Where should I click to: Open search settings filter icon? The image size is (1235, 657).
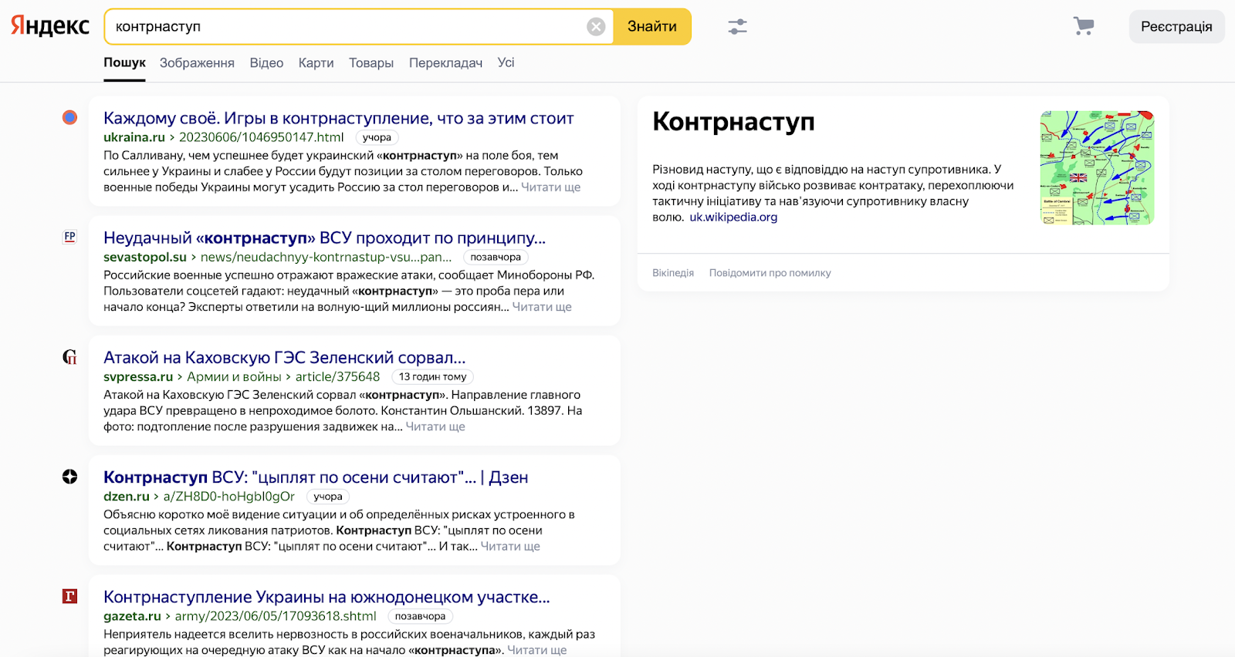coord(737,27)
